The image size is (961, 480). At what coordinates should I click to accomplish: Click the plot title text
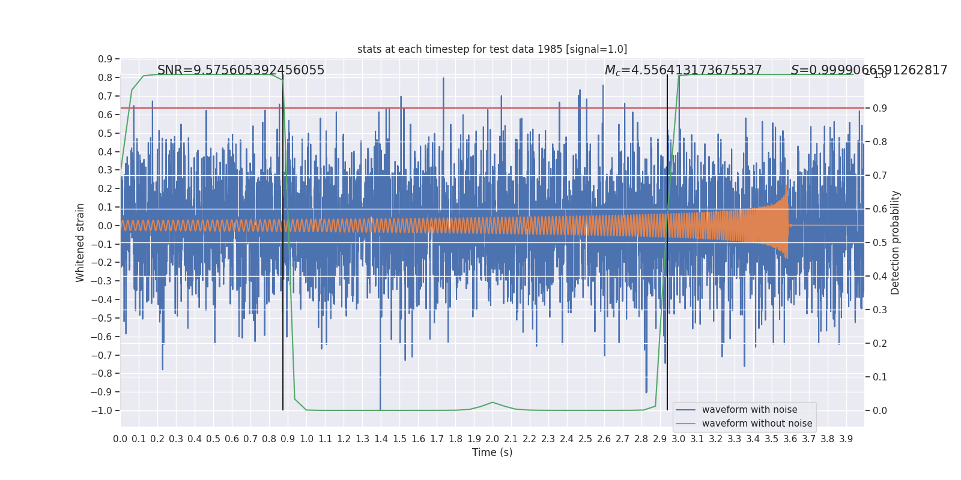pos(492,49)
